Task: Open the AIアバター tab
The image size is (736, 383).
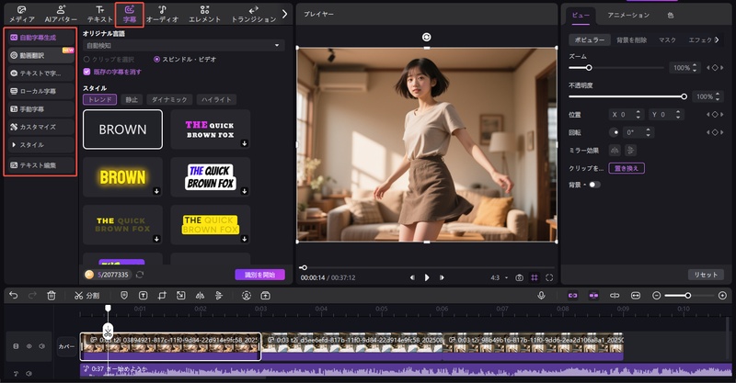Action: point(61,14)
